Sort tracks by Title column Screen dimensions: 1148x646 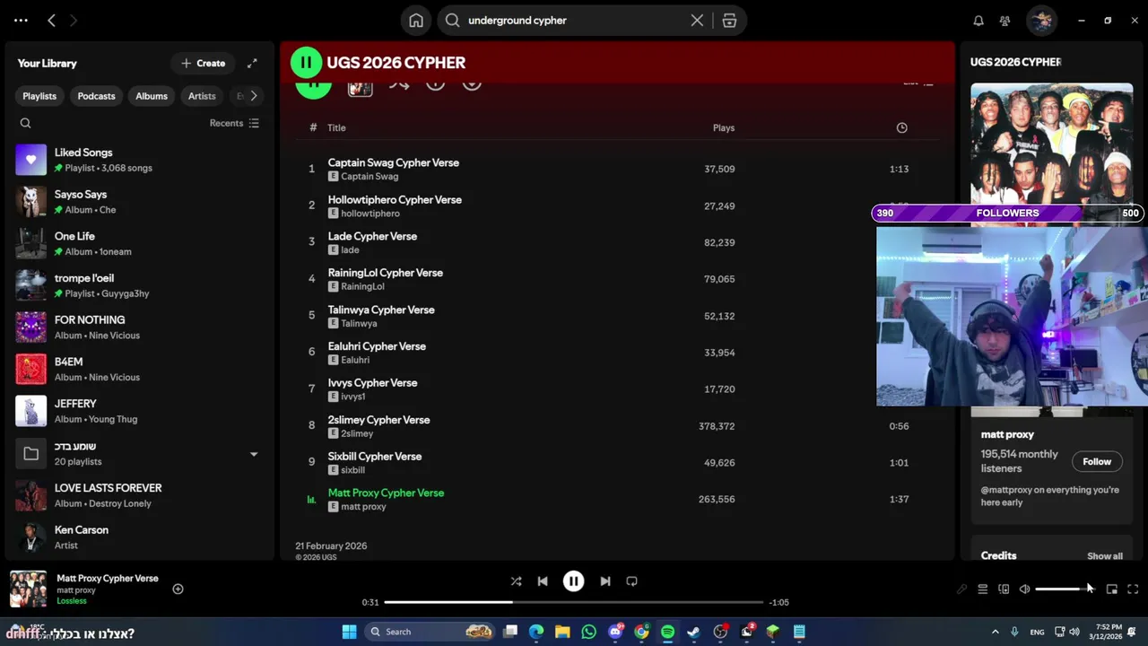pyautogui.click(x=336, y=127)
